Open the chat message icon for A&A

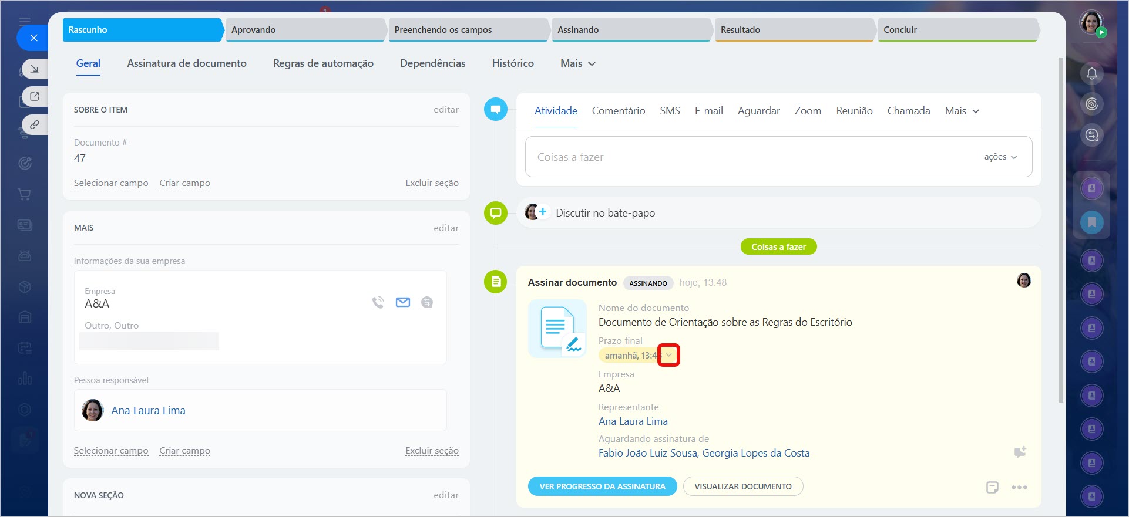point(427,302)
